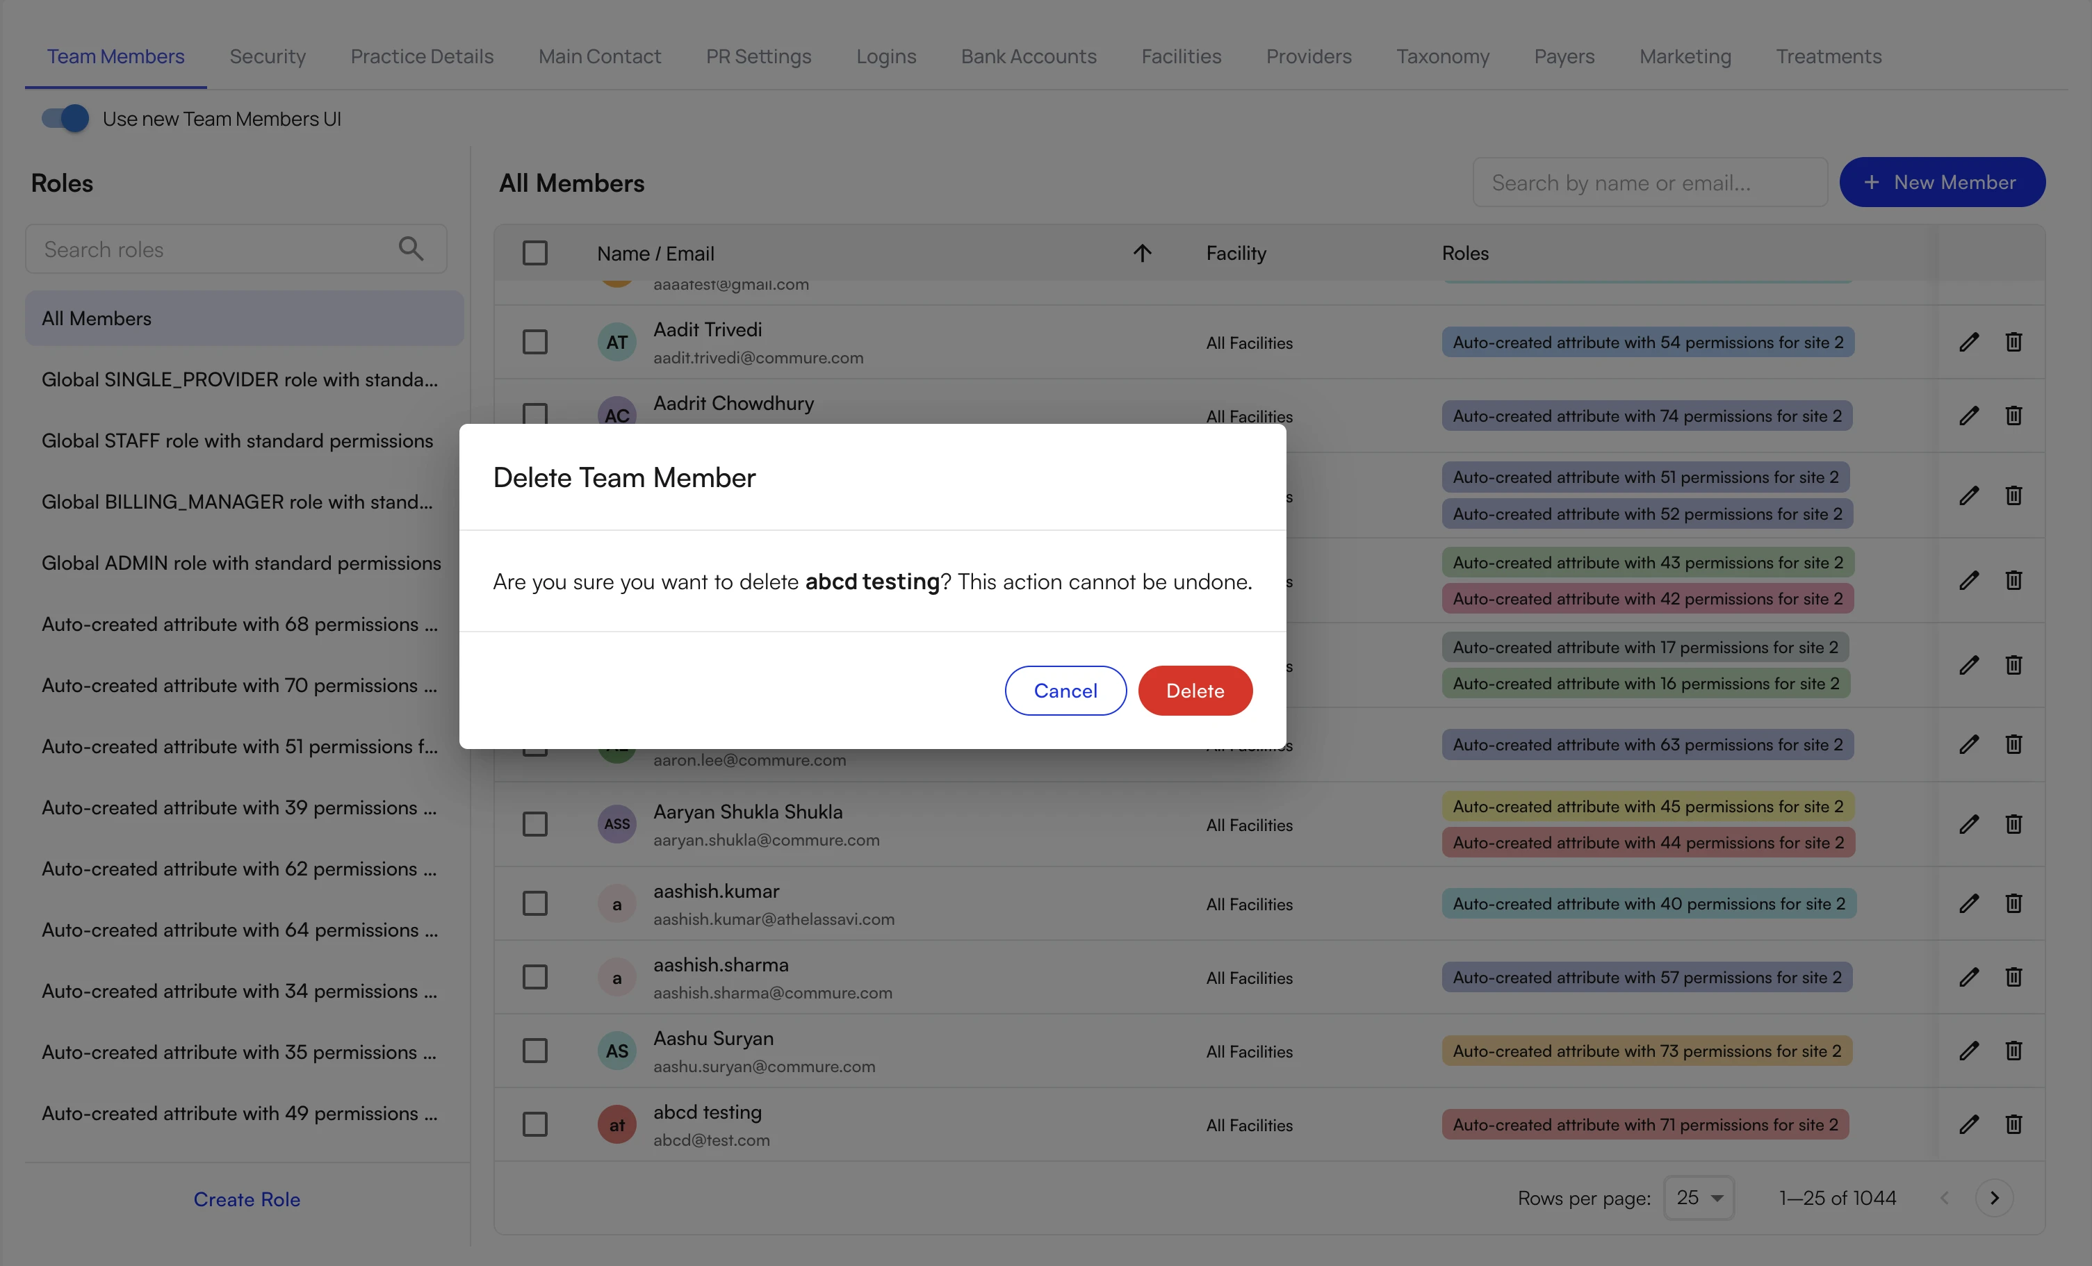This screenshot has height=1266, width=2092.
Task: Select Global STAFF role with standard permissions
Action: [245, 441]
